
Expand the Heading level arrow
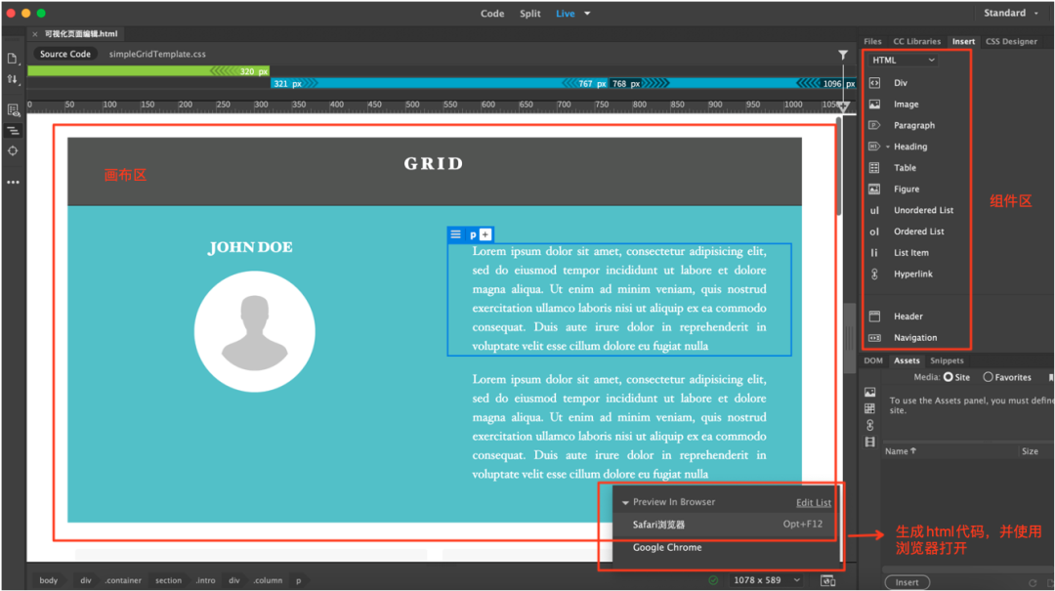(887, 147)
